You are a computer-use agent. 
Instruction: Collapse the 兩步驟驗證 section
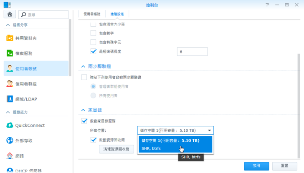pyautogui.click(x=83, y=67)
